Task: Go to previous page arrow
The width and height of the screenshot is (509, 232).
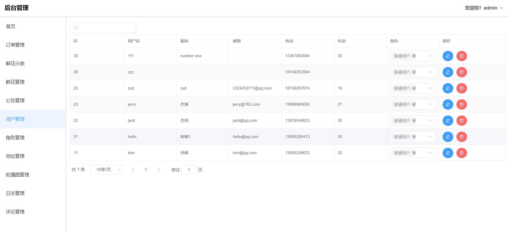Action: pos(133,169)
